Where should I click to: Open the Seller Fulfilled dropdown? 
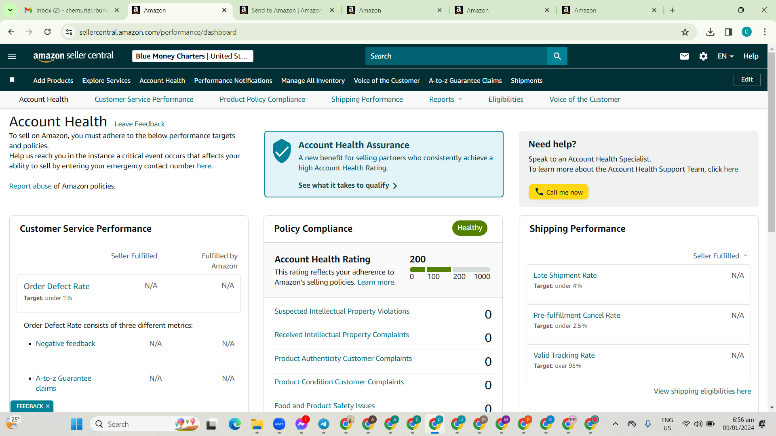point(720,256)
